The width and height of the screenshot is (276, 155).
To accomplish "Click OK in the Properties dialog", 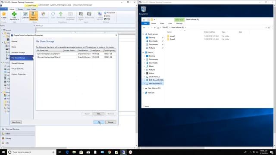I will click(99, 122).
